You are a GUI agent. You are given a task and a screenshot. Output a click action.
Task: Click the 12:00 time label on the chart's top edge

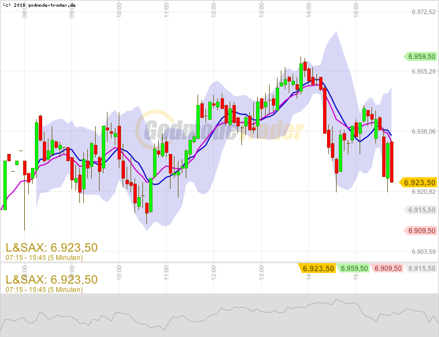tap(214, 10)
